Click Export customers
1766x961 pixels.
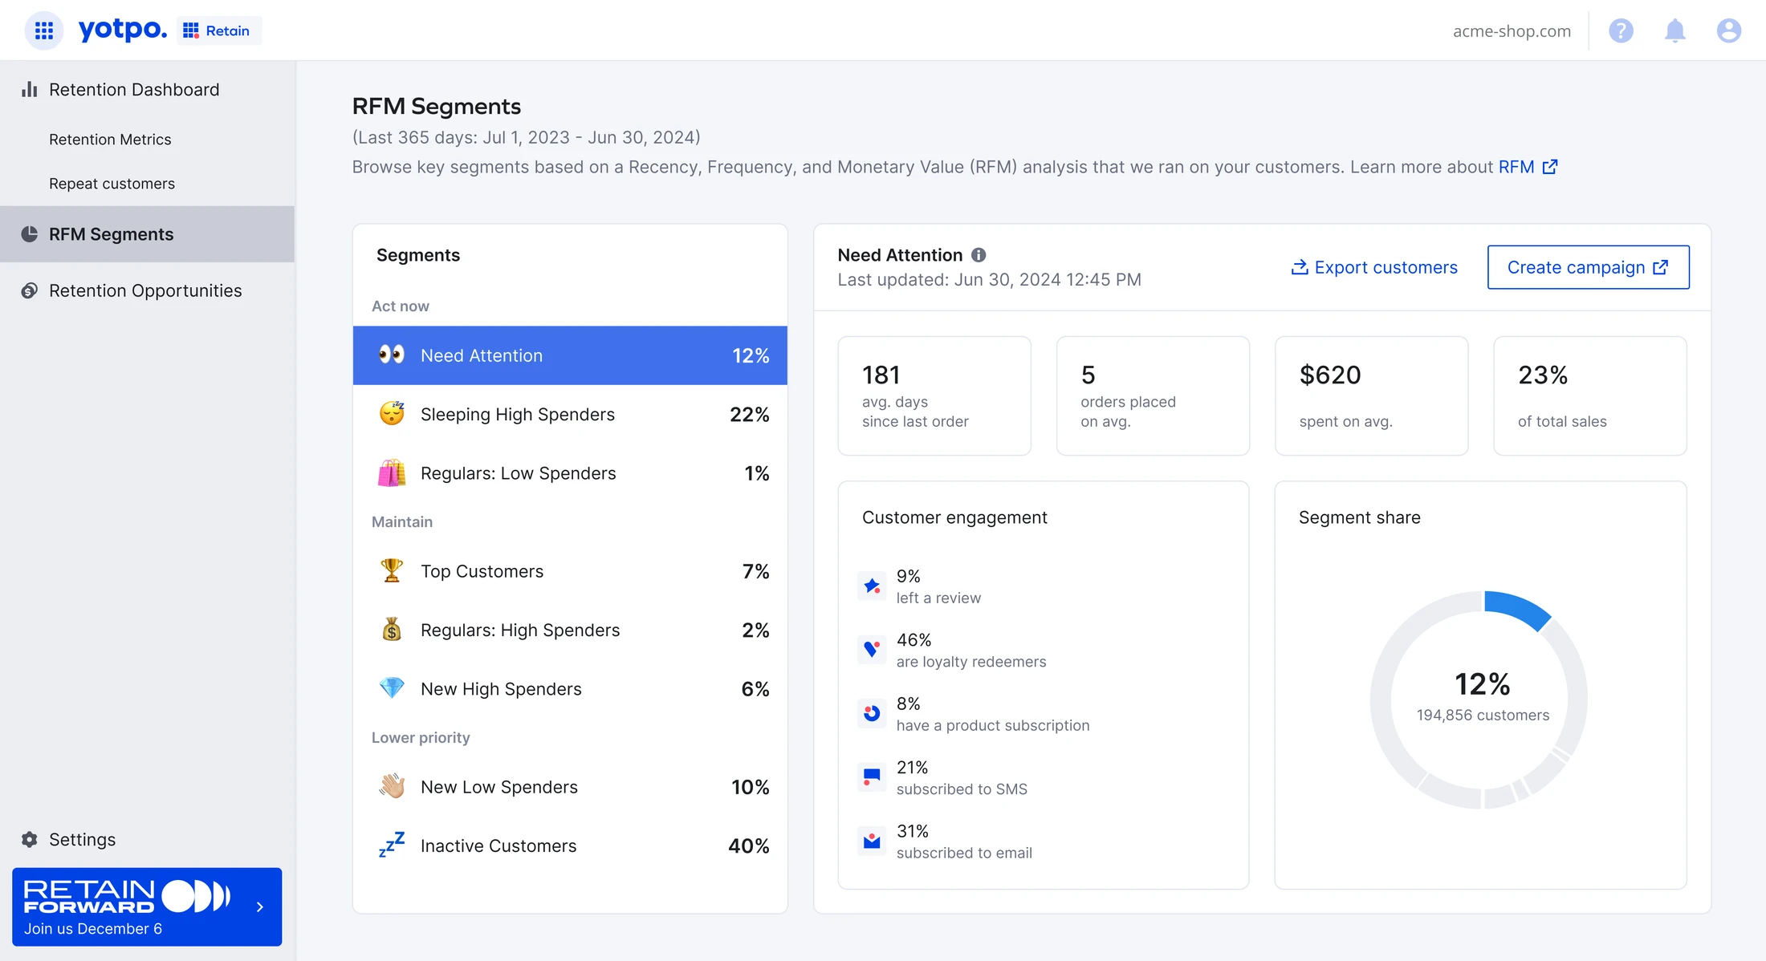click(1374, 267)
